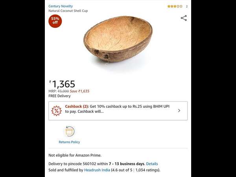236x177 pixels.
Task: Click the FREE Delivery text
Action: click(59, 96)
